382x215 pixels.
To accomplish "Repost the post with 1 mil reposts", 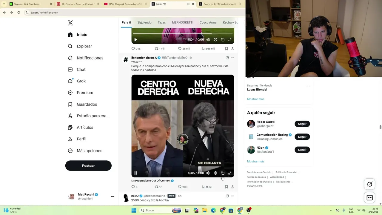I will (159, 49).
